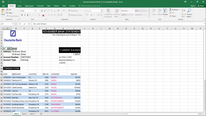
Task: Open the Format cells icon
Action: click(x=165, y=11)
